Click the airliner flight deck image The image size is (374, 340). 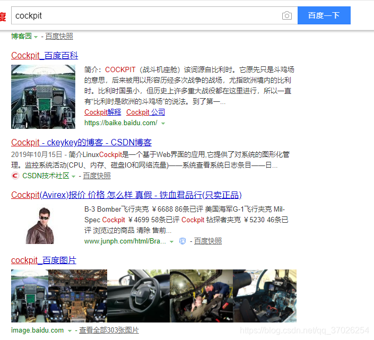tap(78, 296)
